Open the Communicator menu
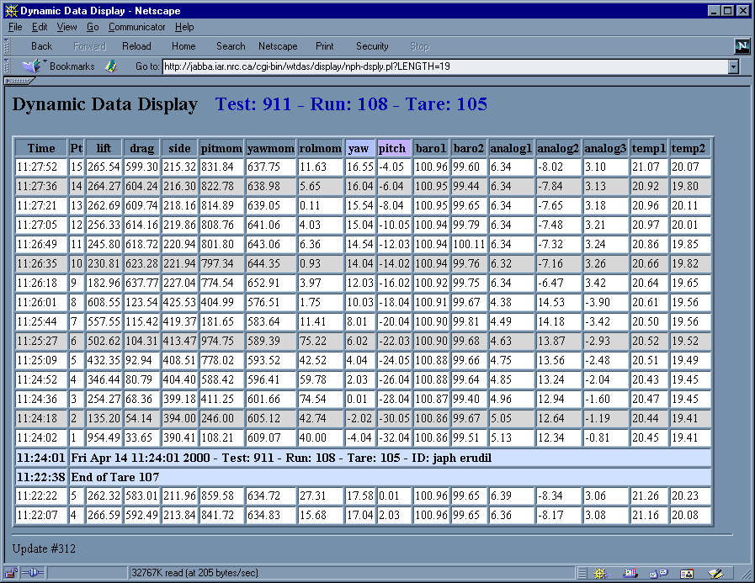755x583 pixels. point(136,27)
